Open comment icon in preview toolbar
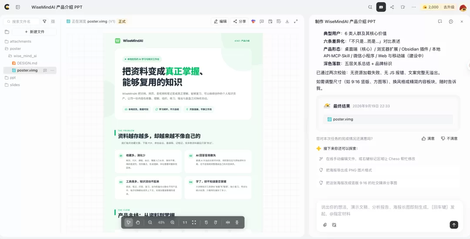Image resolution: width=470 pixels, height=239 pixels. pyautogui.click(x=262, y=21)
